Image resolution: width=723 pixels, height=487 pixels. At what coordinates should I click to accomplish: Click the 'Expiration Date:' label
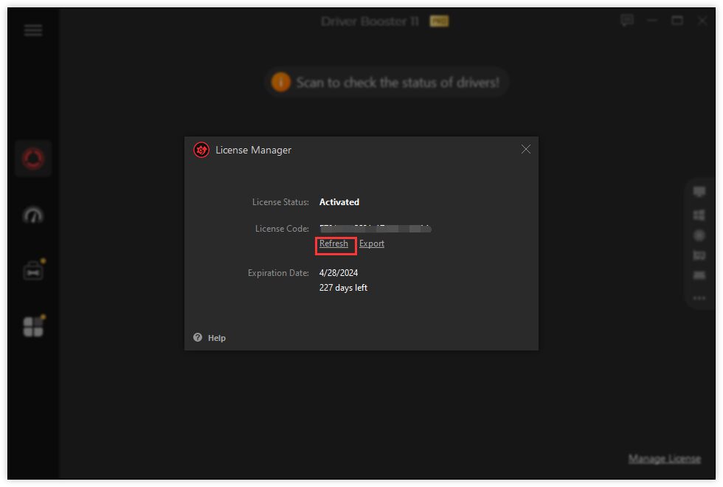pos(279,273)
